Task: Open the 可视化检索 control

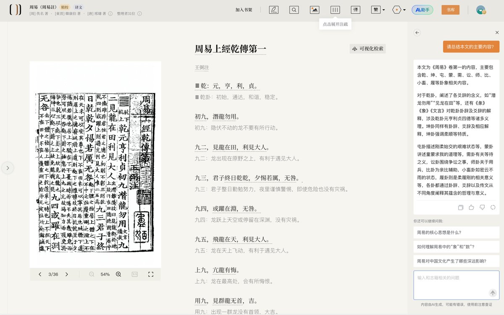Action: [367, 49]
